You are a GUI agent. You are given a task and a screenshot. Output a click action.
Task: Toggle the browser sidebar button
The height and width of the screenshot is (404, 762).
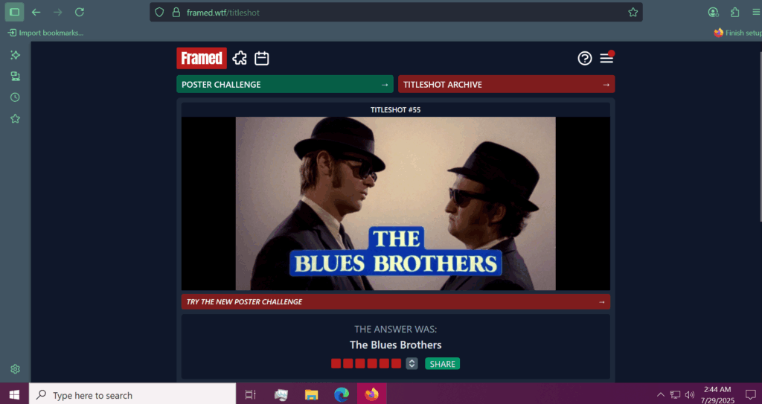tap(14, 12)
